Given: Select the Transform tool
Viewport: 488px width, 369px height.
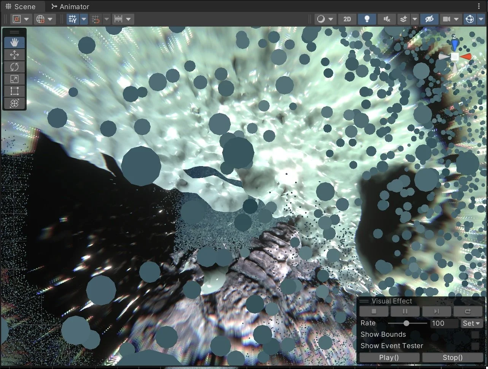Looking at the screenshot, I should point(14,103).
